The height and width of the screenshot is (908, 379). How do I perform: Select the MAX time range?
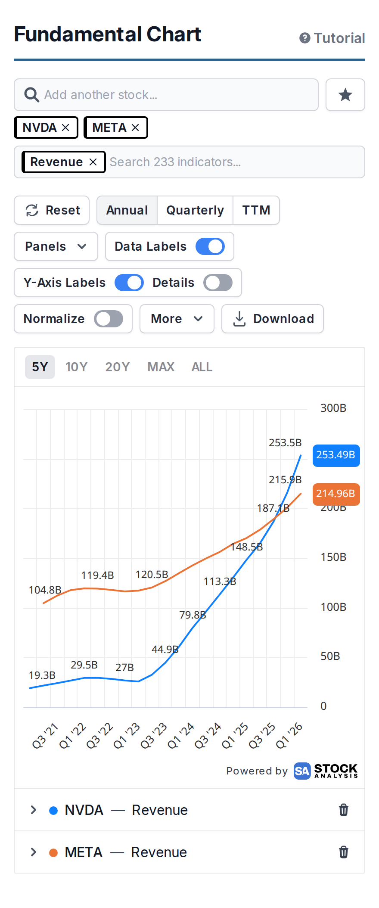point(161,367)
